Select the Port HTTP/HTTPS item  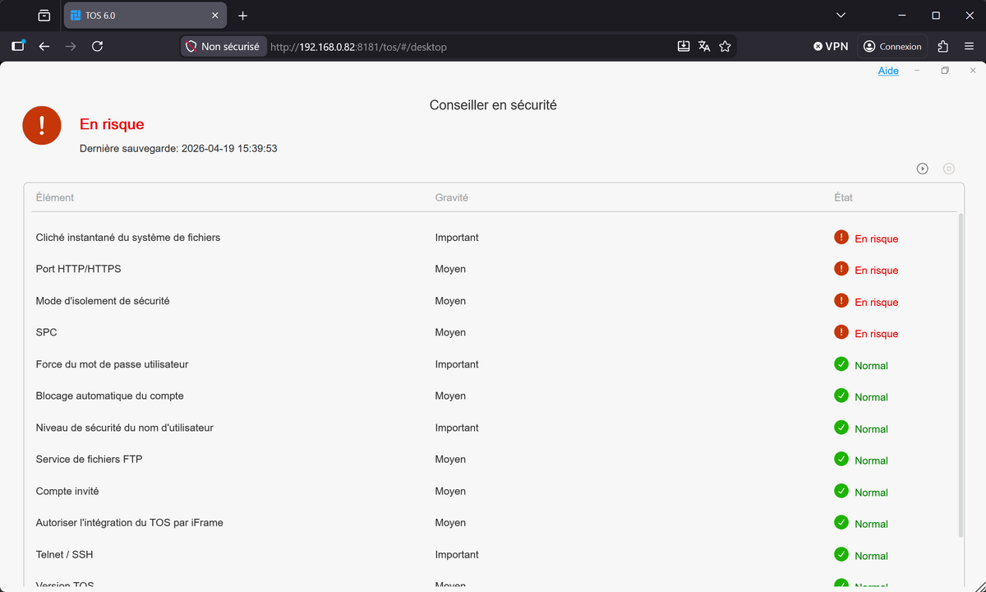(x=79, y=269)
